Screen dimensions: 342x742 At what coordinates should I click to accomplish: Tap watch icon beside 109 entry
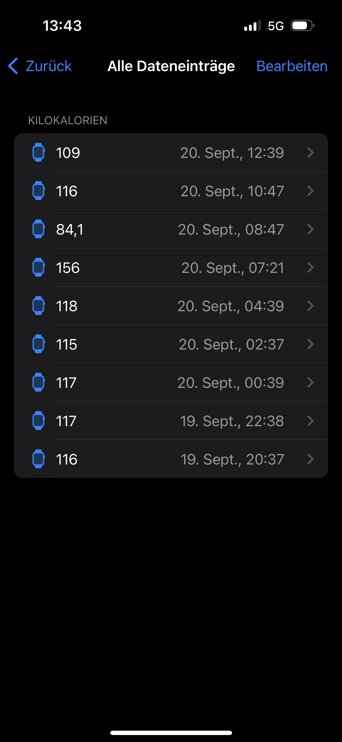pyautogui.click(x=38, y=152)
